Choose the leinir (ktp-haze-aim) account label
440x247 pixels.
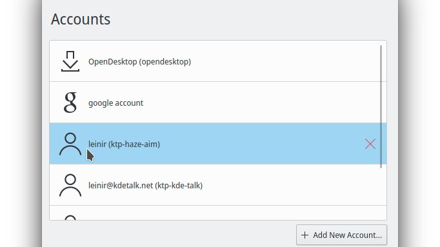[x=124, y=144]
